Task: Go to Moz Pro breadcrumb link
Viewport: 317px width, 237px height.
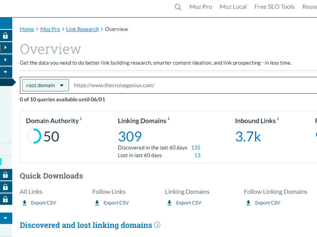Action: click(x=50, y=29)
